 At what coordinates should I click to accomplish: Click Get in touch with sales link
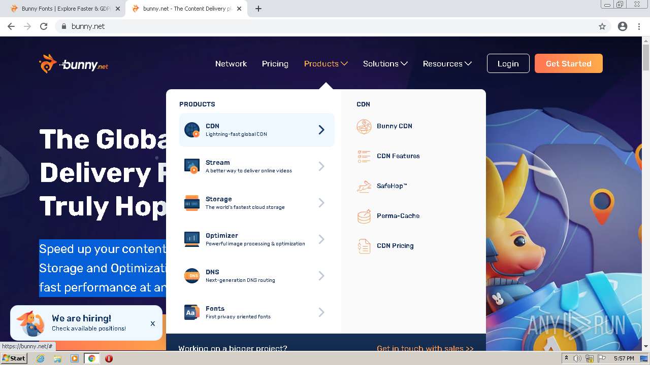click(x=425, y=348)
